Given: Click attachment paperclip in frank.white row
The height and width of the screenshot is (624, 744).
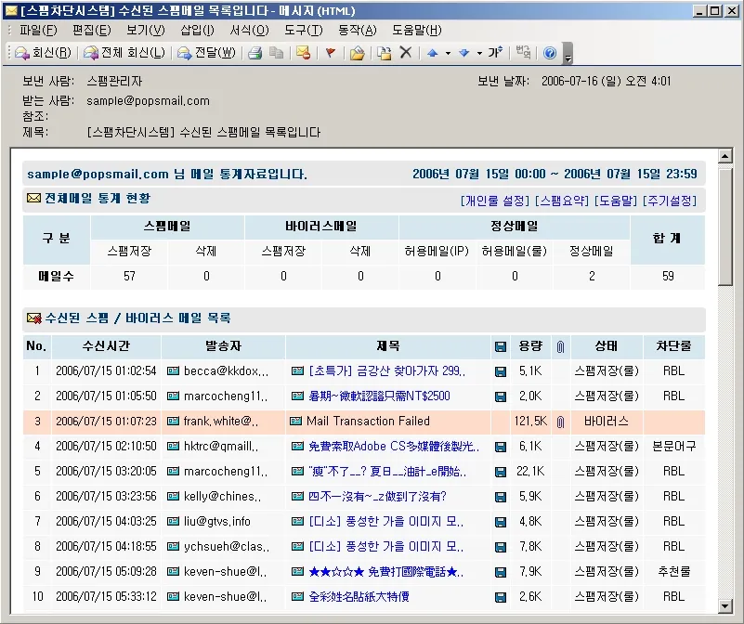Looking at the screenshot, I should point(560,422).
